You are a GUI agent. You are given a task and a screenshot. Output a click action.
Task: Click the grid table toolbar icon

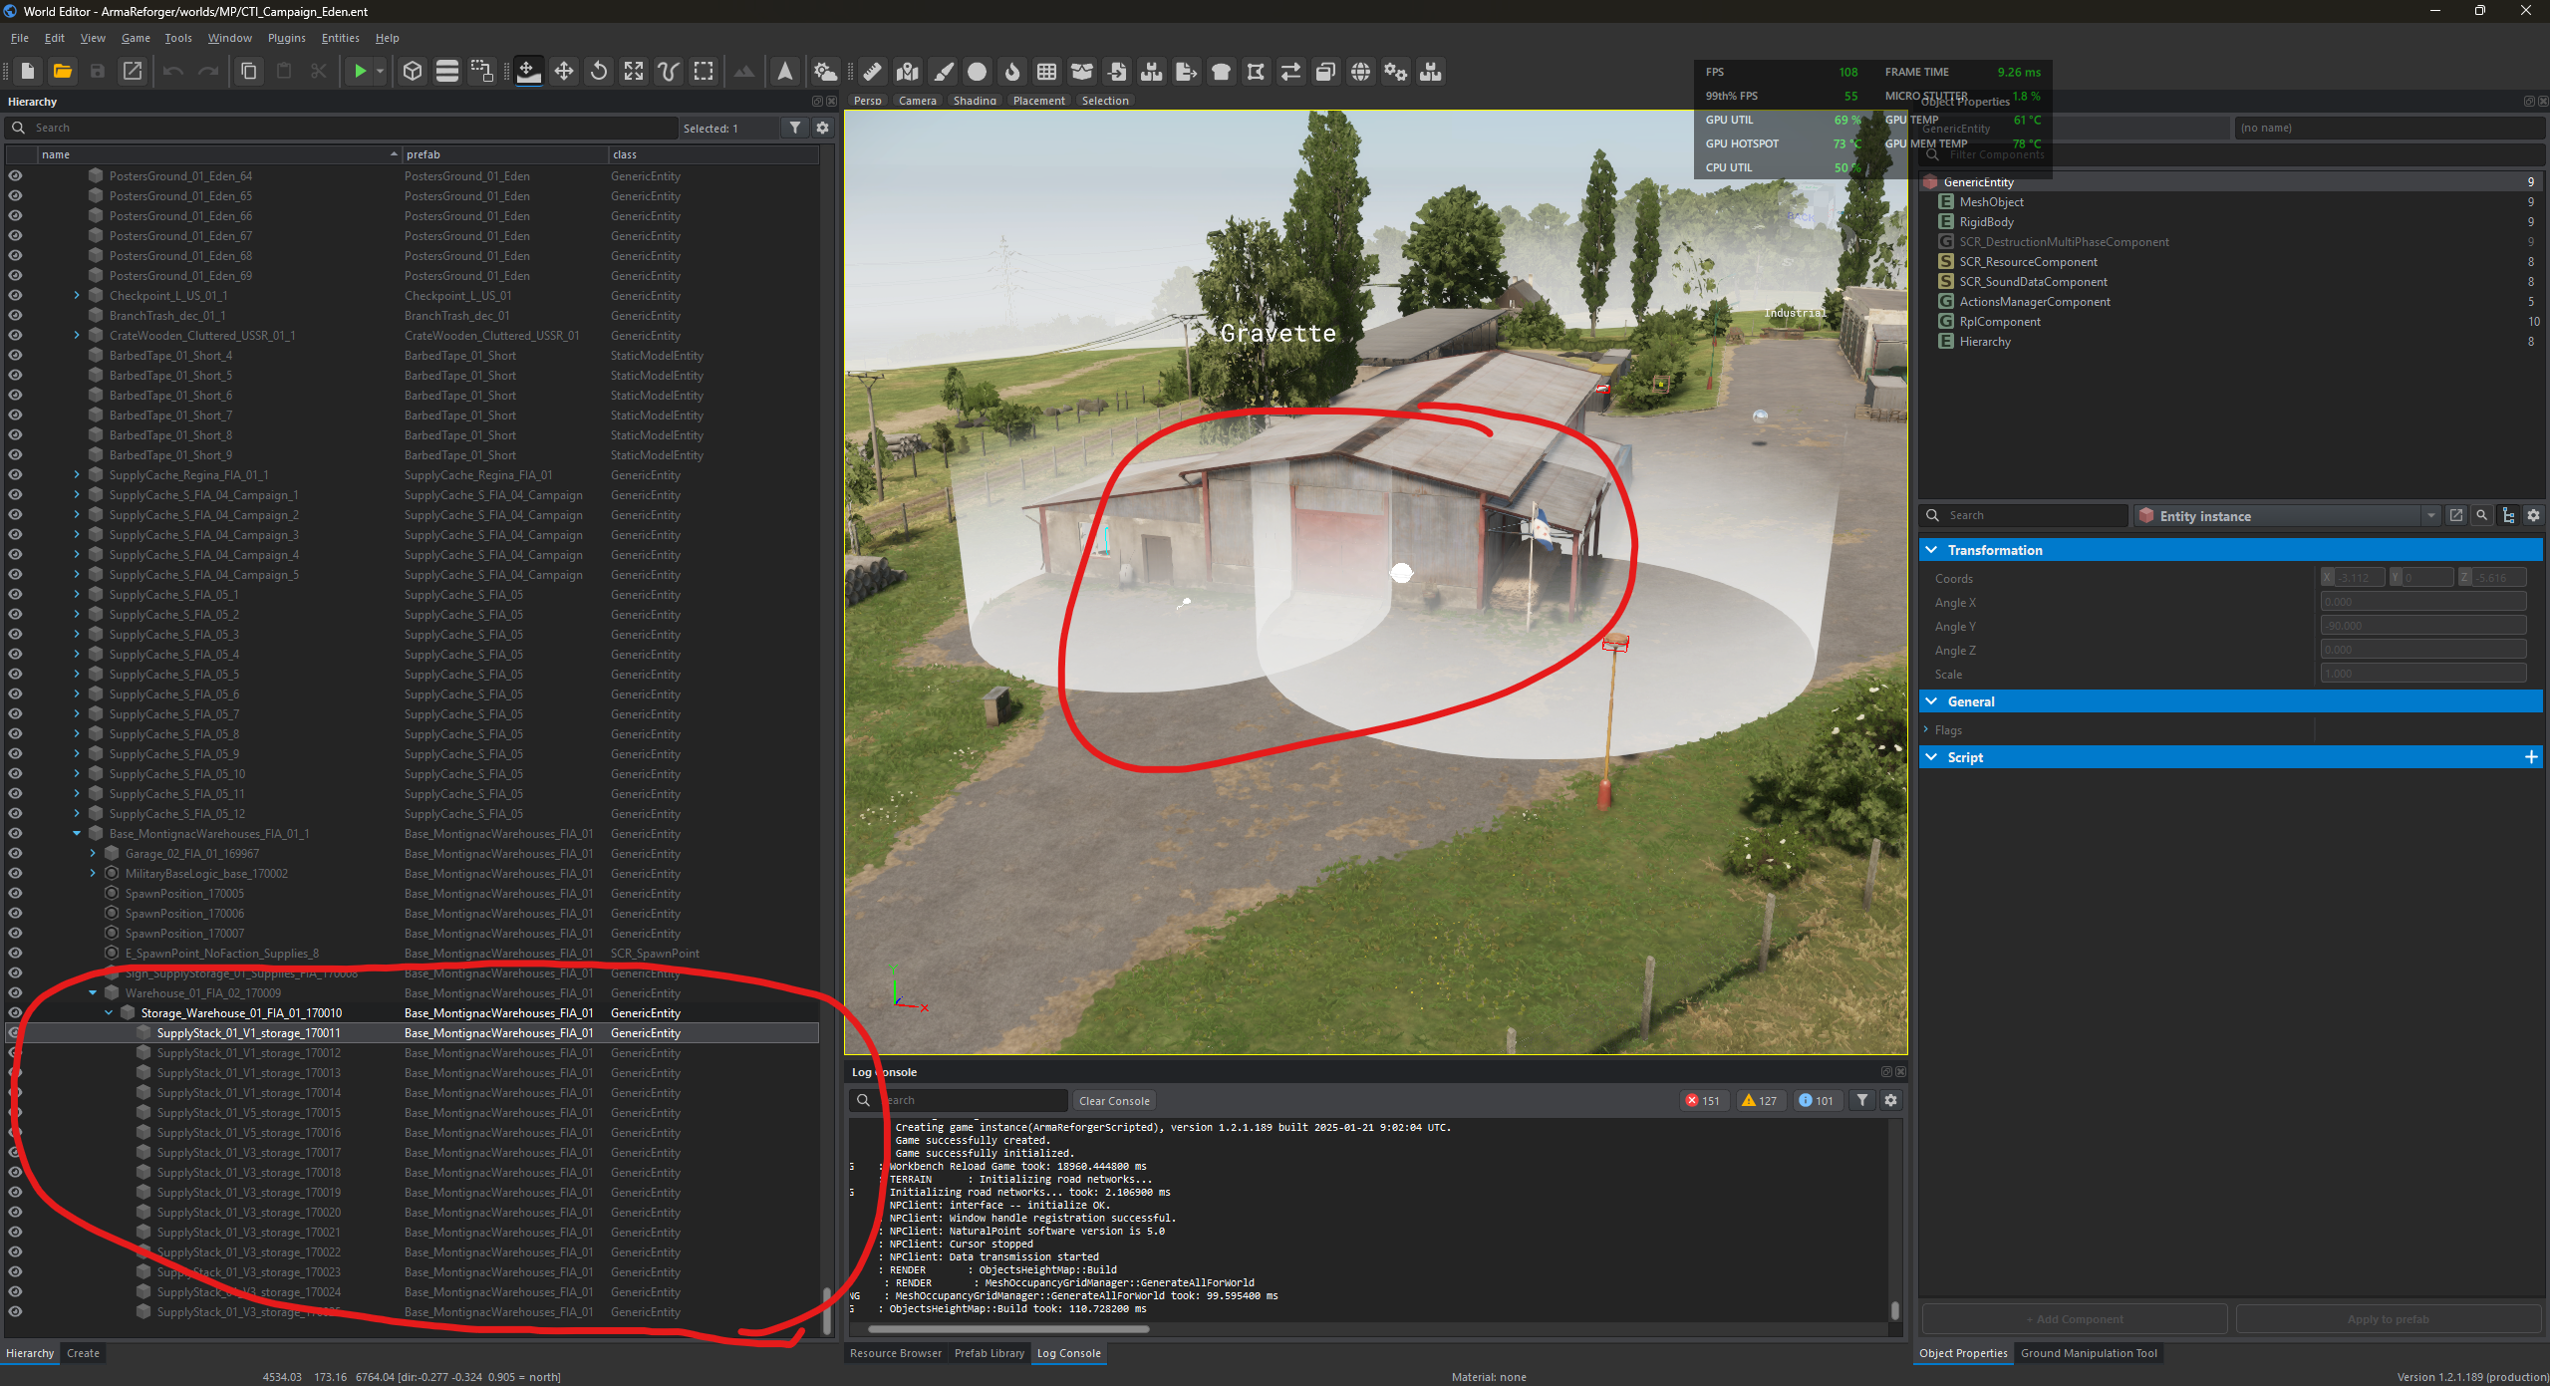tap(1047, 71)
